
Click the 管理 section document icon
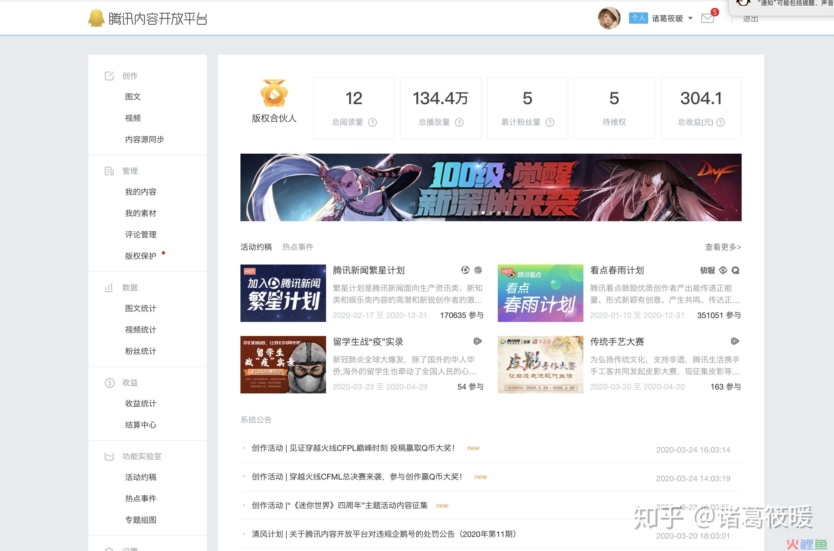109,171
